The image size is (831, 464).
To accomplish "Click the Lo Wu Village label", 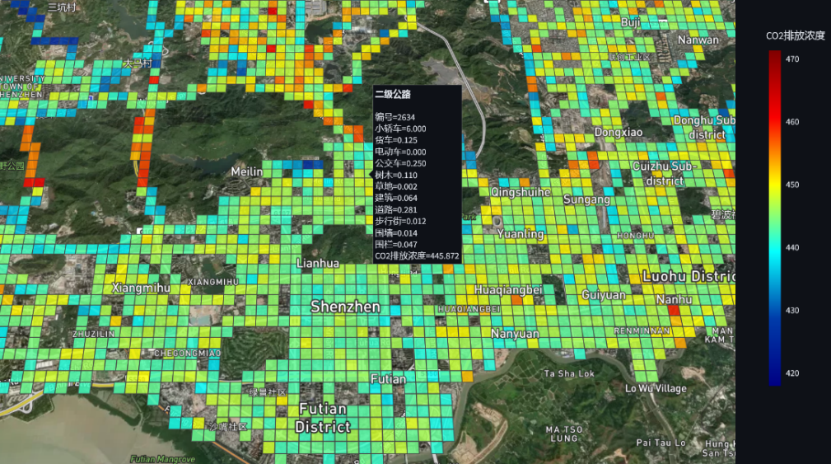I will point(655,388).
